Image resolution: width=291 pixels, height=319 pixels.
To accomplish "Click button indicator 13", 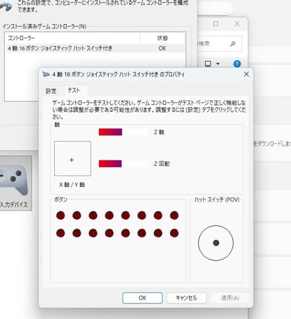I will pyautogui.click(x=126, y=233).
